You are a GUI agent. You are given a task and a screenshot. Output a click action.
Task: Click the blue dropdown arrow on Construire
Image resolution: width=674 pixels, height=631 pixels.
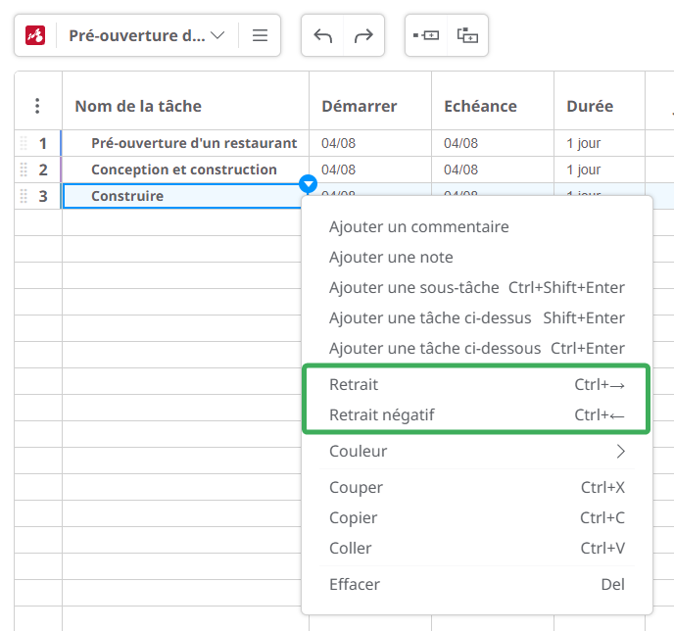309,184
